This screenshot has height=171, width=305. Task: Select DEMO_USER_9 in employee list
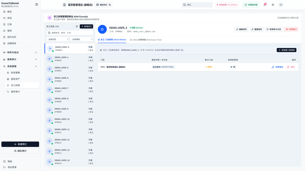point(70,110)
